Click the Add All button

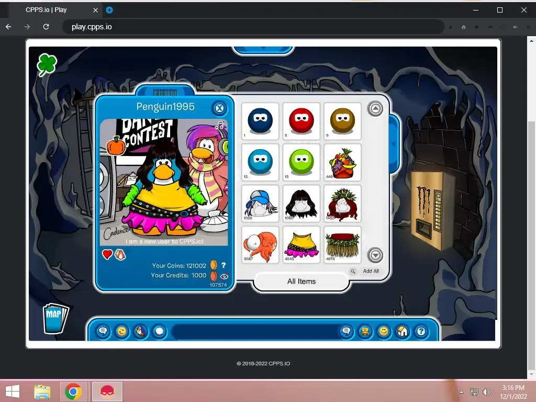point(371,271)
